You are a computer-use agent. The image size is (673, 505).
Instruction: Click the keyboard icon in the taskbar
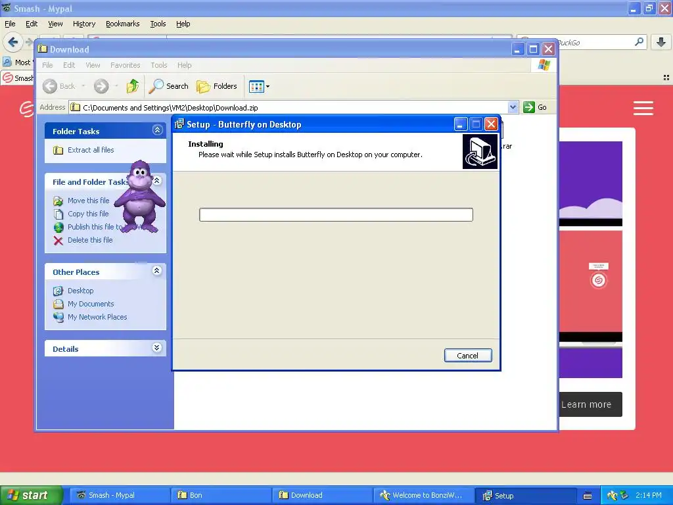click(588, 496)
